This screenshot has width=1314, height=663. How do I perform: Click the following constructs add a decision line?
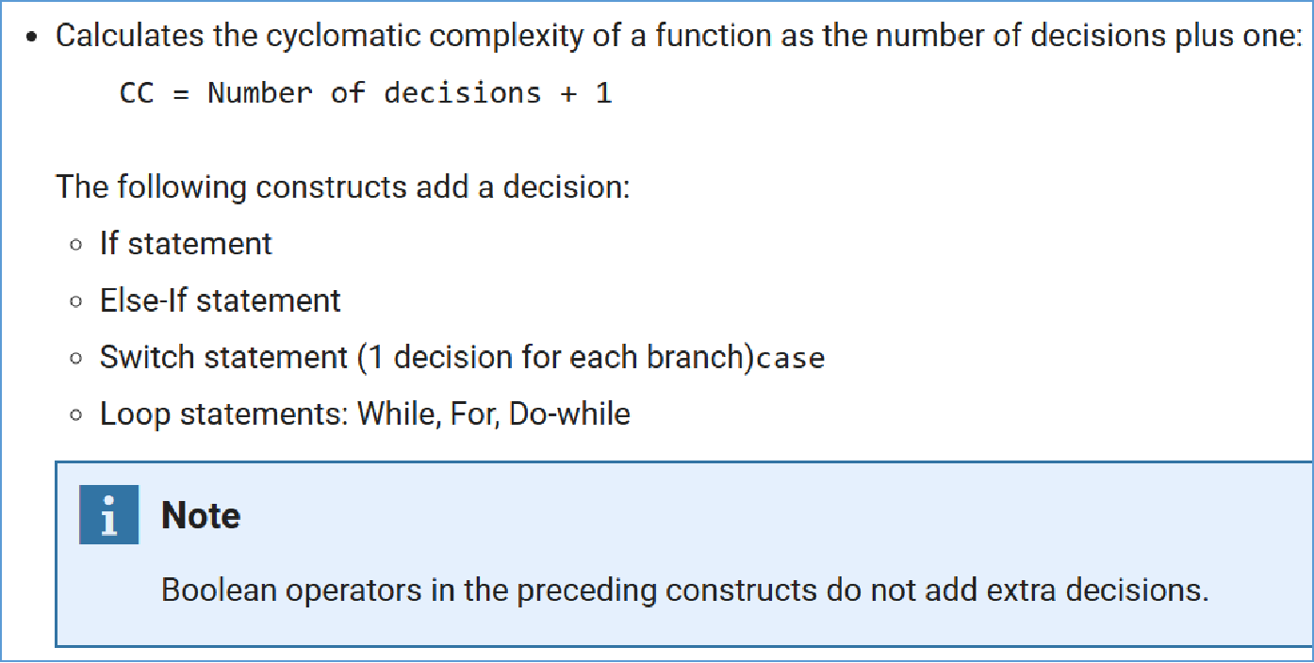(342, 186)
